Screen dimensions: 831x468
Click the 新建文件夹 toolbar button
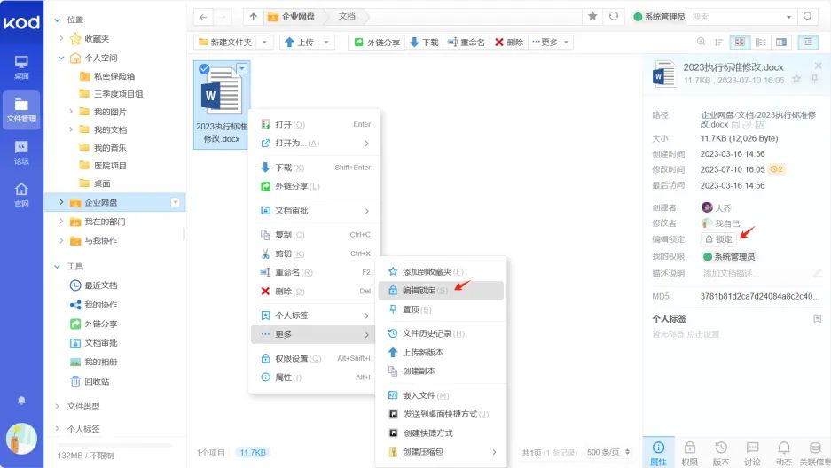click(x=226, y=42)
